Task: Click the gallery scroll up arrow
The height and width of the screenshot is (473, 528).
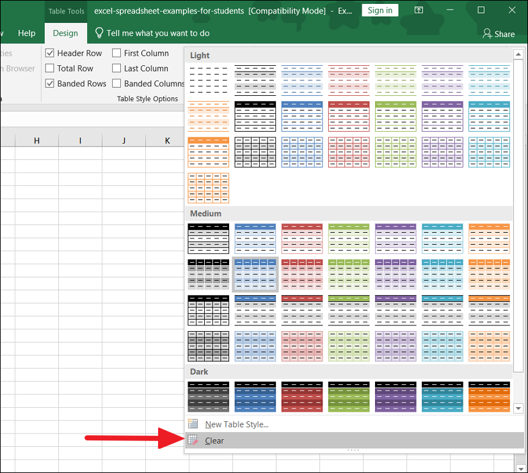Action: tap(518, 54)
